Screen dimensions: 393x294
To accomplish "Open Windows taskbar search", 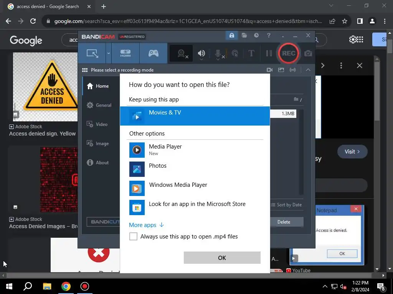I will (x=28, y=286).
